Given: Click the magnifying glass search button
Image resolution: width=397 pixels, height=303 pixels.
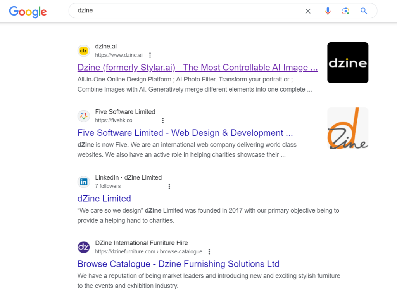Looking at the screenshot, I should [364, 11].
